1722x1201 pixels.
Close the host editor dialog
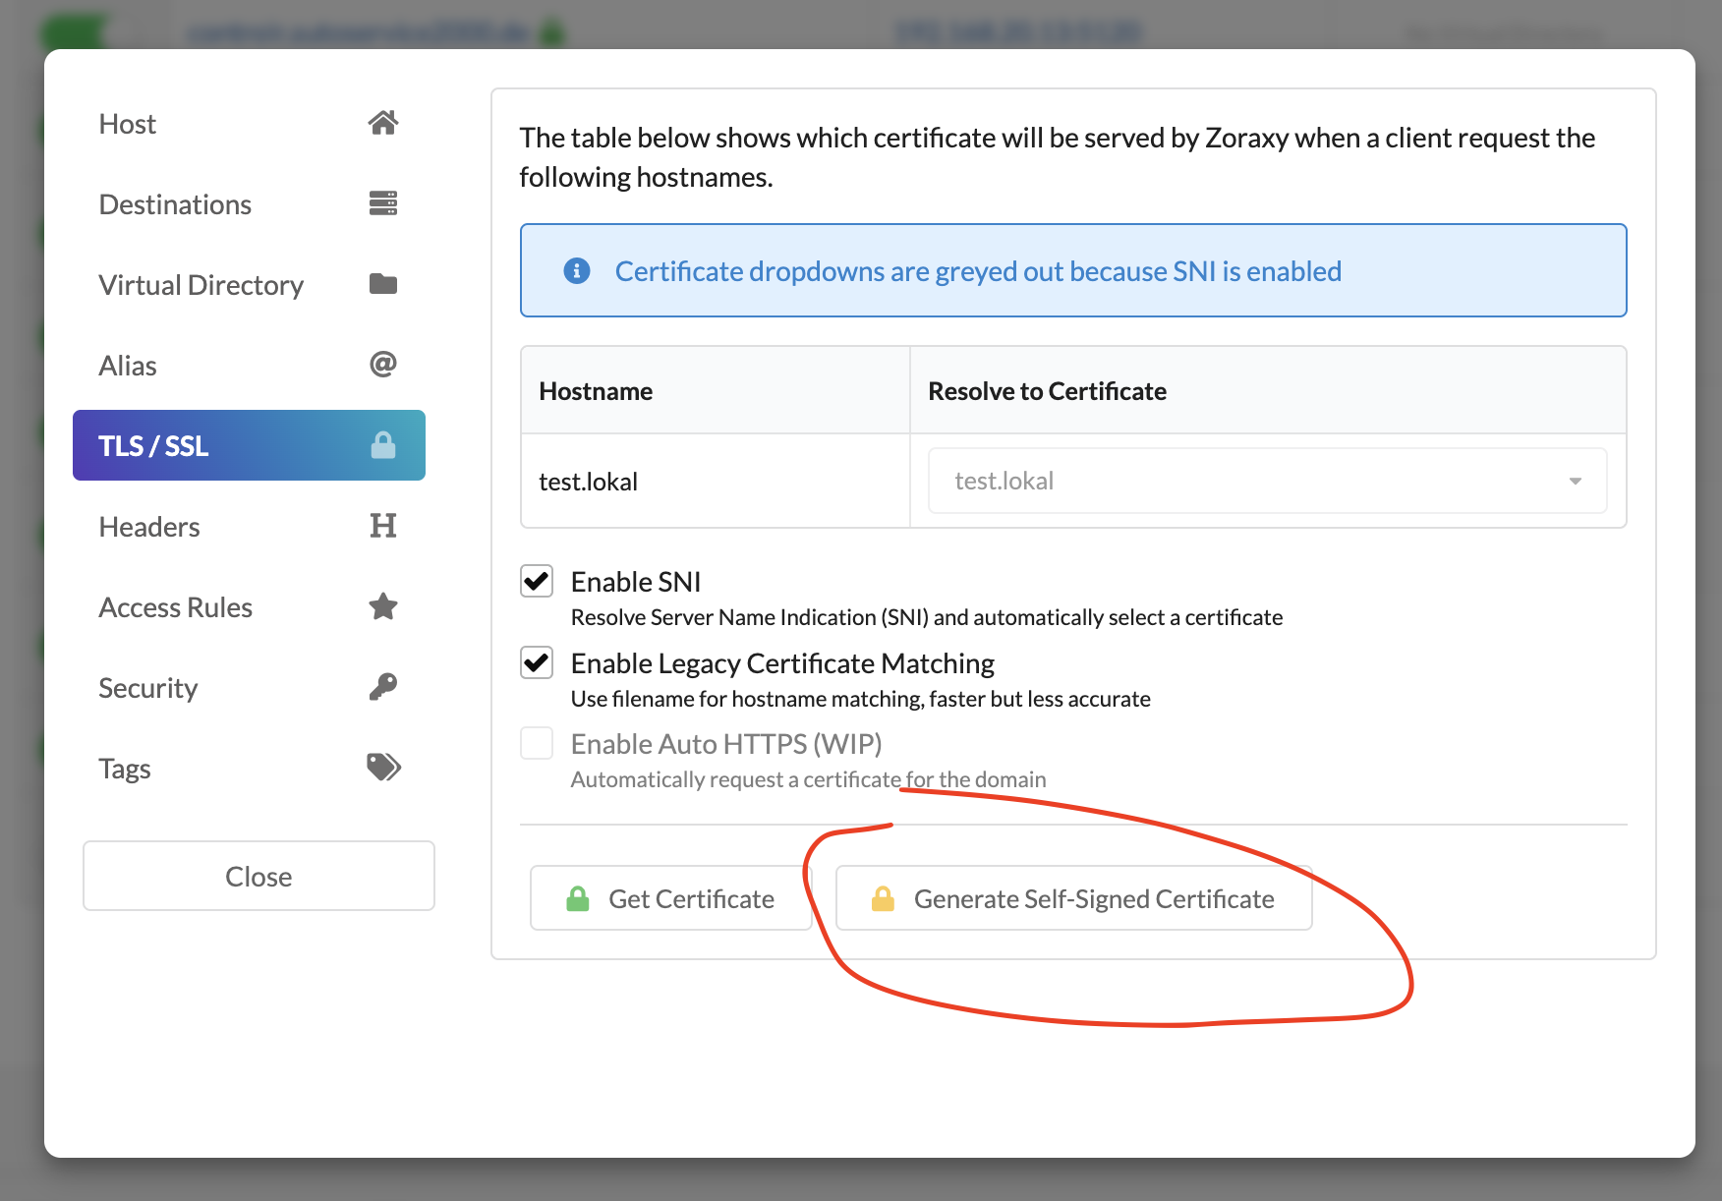pyautogui.click(x=258, y=876)
